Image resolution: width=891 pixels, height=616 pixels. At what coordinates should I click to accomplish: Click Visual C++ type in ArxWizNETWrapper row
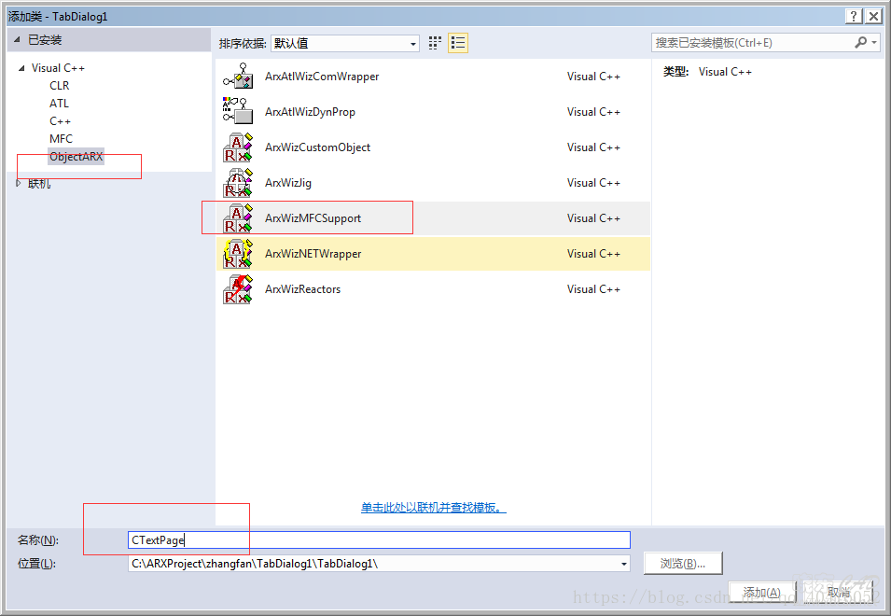coord(593,254)
